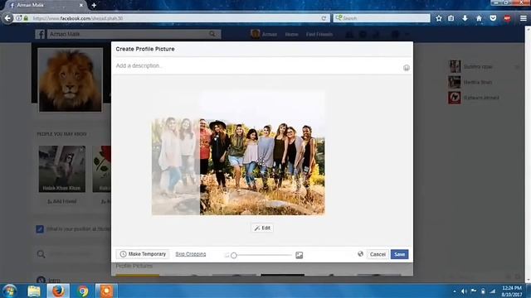Viewport: 531px width, 298px height.
Task: Open Chrome from the taskbar
Action: [x=82, y=291]
